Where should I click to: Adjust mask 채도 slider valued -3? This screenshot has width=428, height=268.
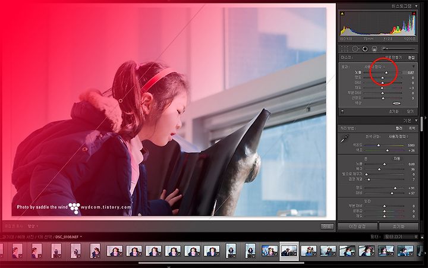point(382,88)
